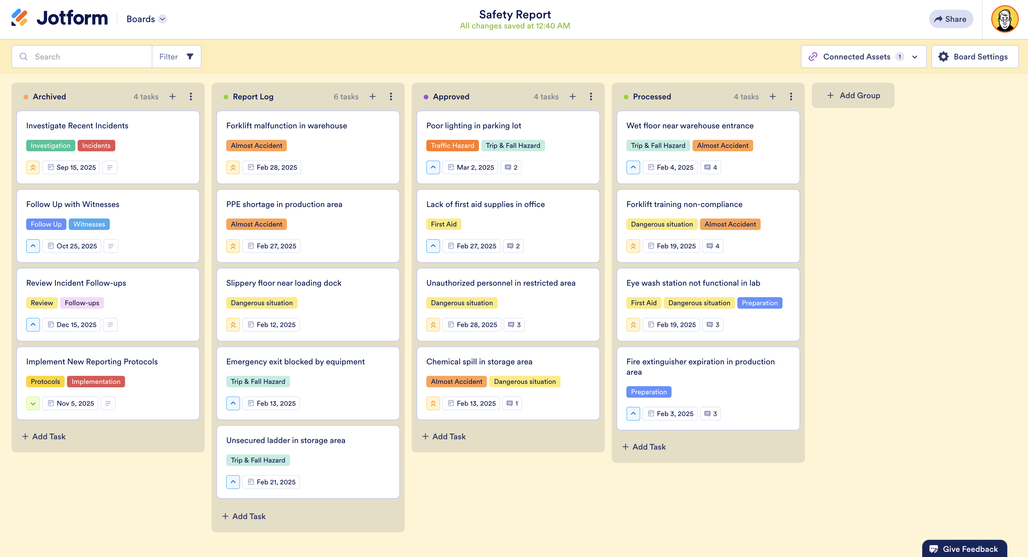This screenshot has width=1028, height=557.
Task: Open three-dot menu for Archived group
Action: click(191, 96)
